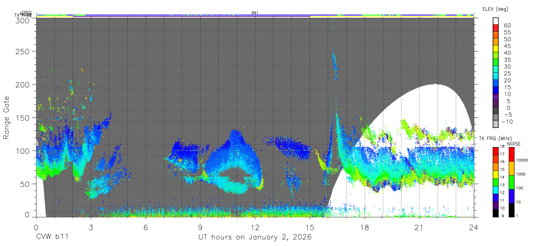Image resolution: width=533 pixels, height=246 pixels.
Task: Select the orange 1000-10000 NOISE swatch
Action: tap(511, 168)
